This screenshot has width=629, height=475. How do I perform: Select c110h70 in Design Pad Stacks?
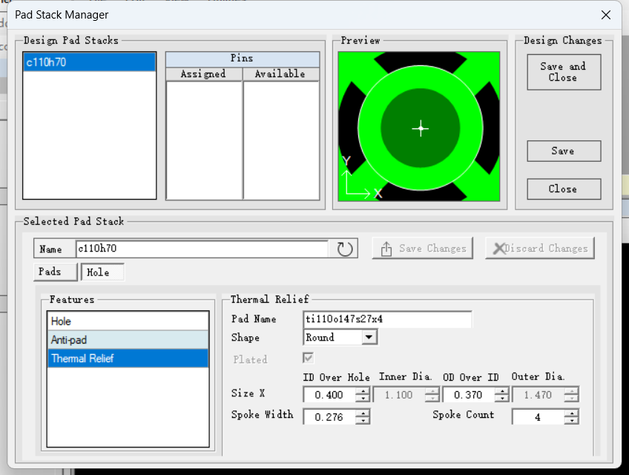[x=89, y=62]
